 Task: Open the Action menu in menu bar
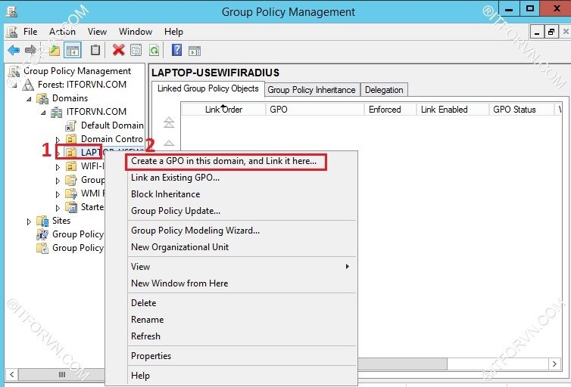point(62,32)
